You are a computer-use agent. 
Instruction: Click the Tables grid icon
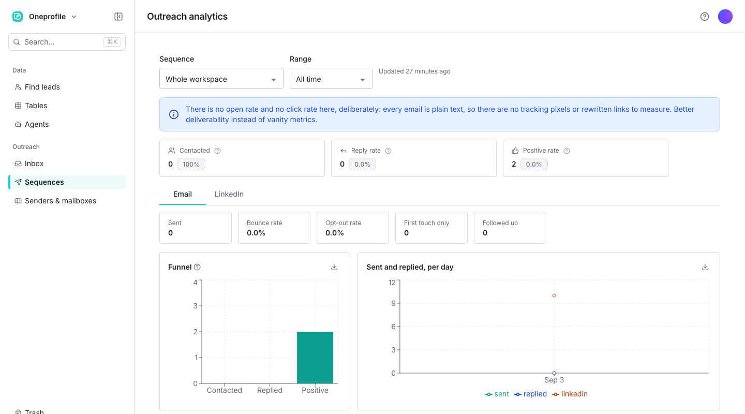pyautogui.click(x=18, y=106)
